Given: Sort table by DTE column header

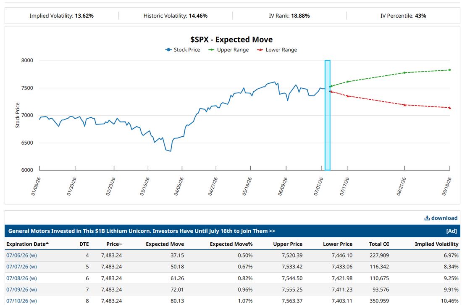Looking at the screenshot, I should (84, 244).
